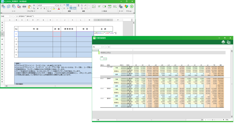
Task: Click the Paste clipboard icon
Action: pyautogui.click(x=30, y=7)
